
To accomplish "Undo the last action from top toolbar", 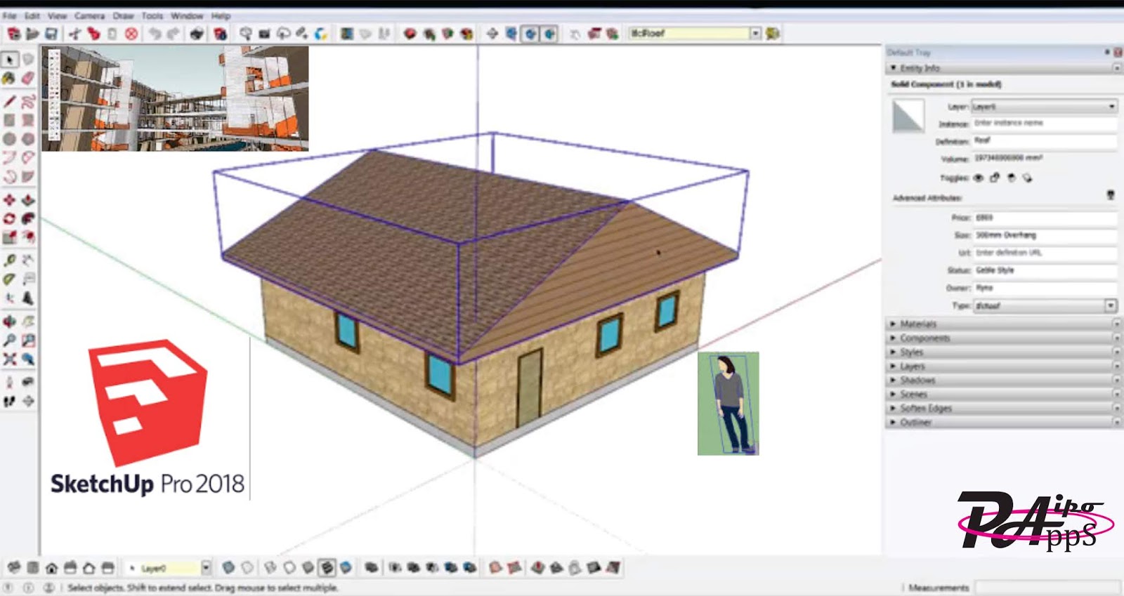I will click(155, 33).
